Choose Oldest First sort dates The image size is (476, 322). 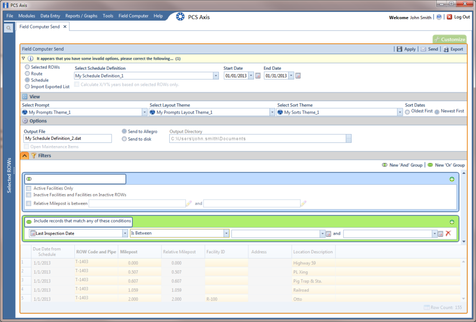pos(407,111)
